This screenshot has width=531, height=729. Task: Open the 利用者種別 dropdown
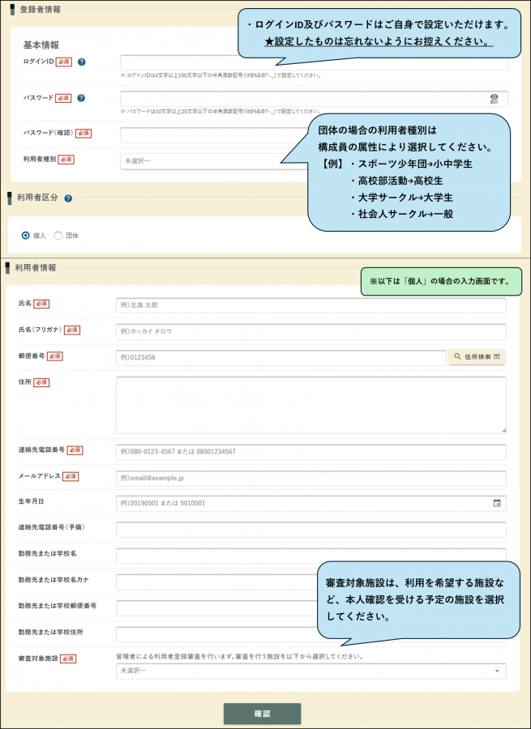pos(214,161)
